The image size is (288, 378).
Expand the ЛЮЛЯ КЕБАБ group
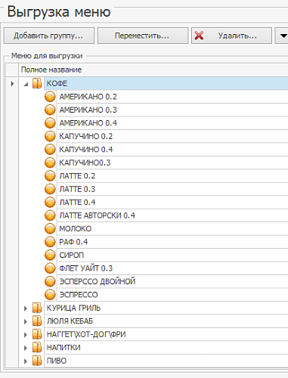pyautogui.click(x=26, y=321)
